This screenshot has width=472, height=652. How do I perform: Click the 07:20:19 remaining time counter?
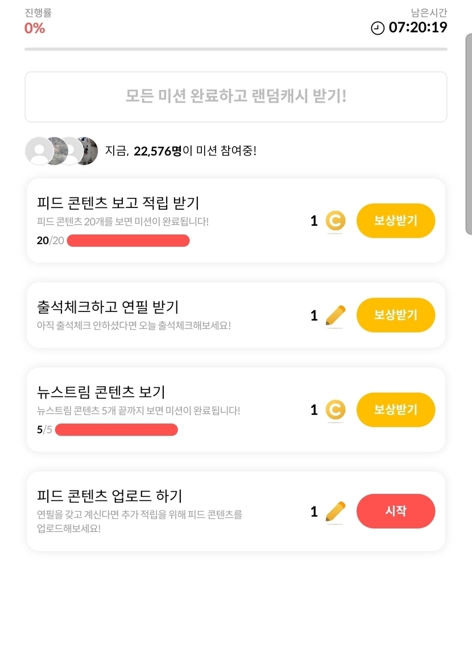coord(417,27)
